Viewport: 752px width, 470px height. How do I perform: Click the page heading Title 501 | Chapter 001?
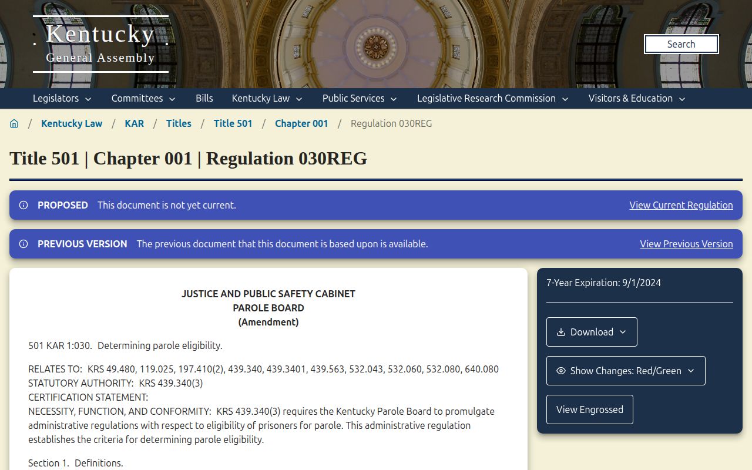pos(189,159)
